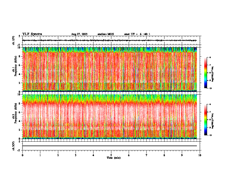Click the ch.2 spectrogram colorbar
This screenshot has height=174, width=225.
[205, 120]
